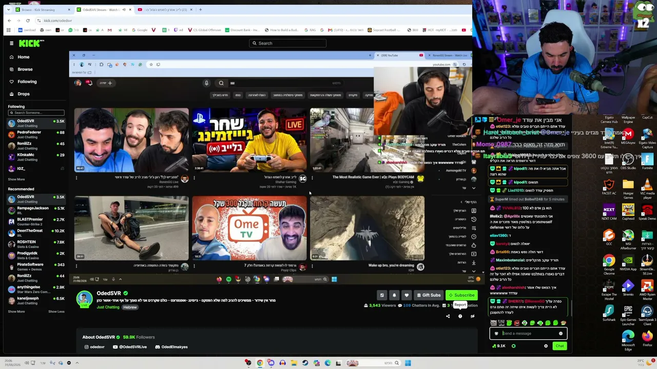Click the report stream icon
This screenshot has width=657, height=369.
click(460, 316)
